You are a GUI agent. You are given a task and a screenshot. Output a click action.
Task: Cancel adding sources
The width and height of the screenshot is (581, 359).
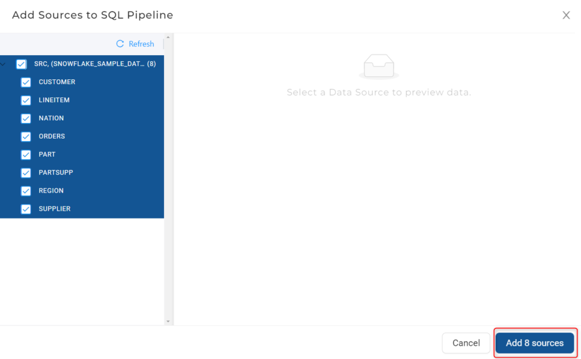[466, 343]
